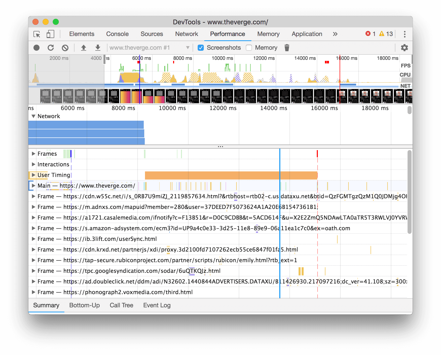
Task: Collect garbage with the trash icon
Action: pos(287,48)
